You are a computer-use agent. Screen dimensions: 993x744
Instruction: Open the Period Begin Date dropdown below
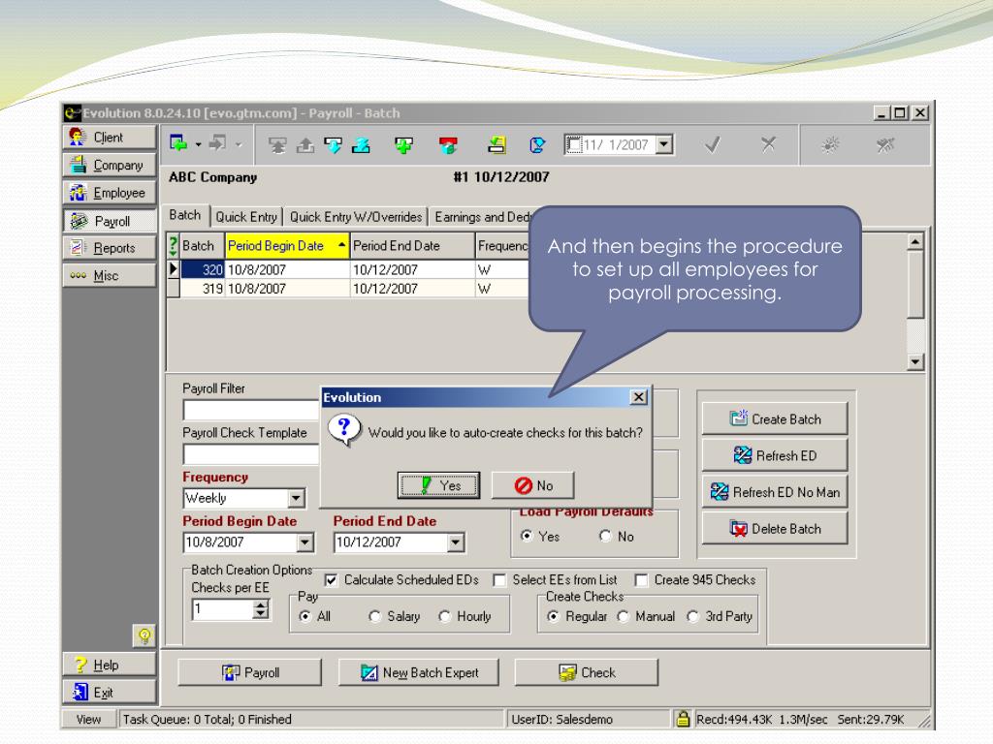(305, 542)
